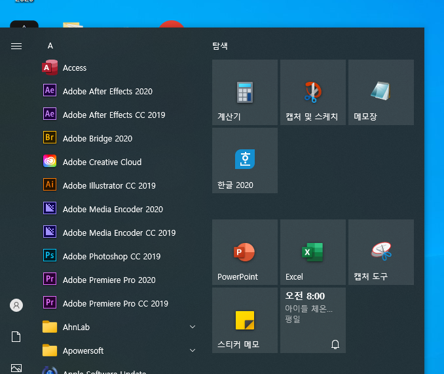Image resolution: width=444 pixels, height=374 pixels.
Task: Open the hamburger menu at top left
Action: (x=16, y=46)
